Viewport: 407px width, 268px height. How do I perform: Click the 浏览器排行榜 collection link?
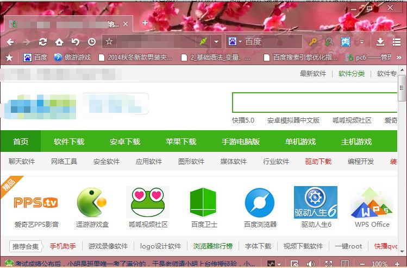pyautogui.click(x=213, y=246)
